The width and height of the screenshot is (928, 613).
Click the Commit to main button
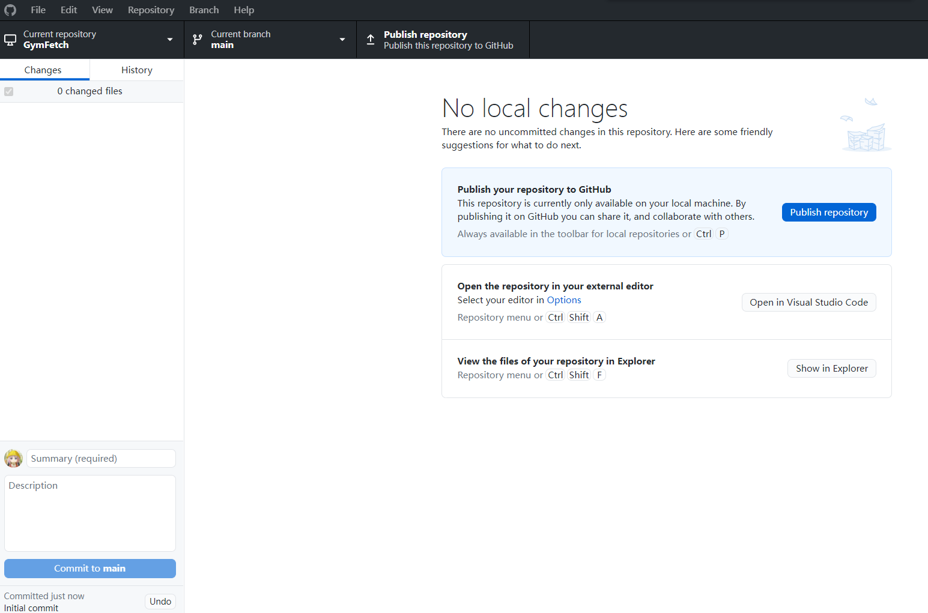90,569
